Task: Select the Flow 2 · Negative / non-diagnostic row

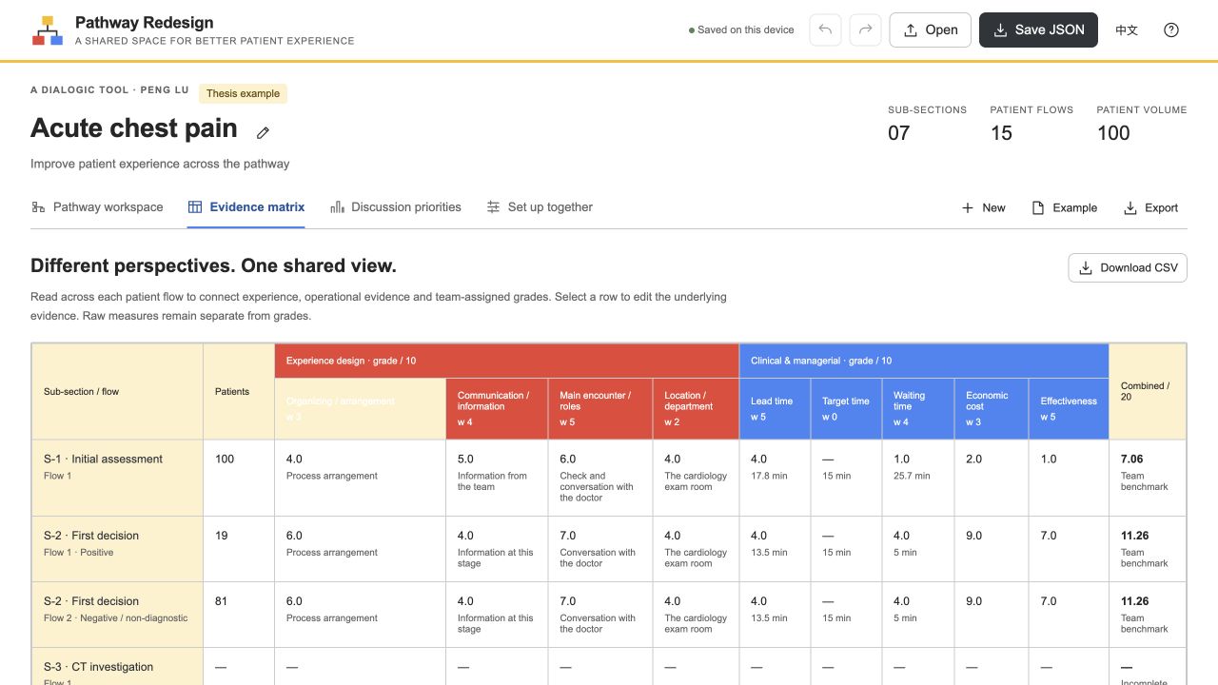Action: tap(609, 615)
